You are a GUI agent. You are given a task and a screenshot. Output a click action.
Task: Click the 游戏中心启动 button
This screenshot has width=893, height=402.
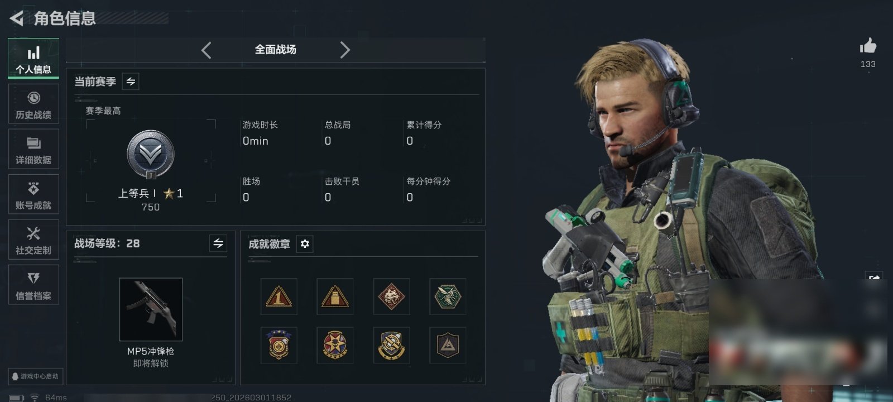tap(35, 376)
